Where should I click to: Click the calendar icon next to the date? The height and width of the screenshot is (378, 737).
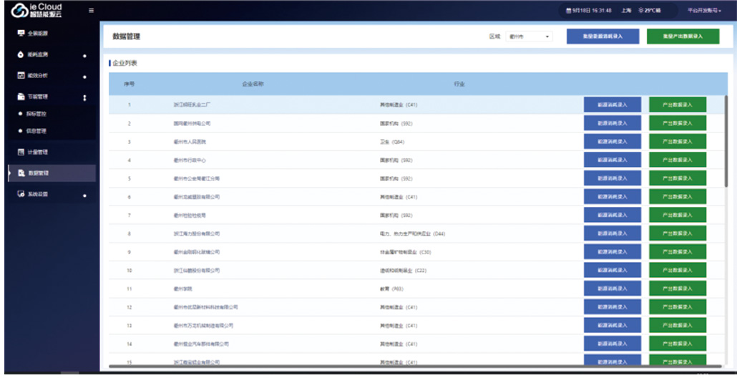(569, 11)
